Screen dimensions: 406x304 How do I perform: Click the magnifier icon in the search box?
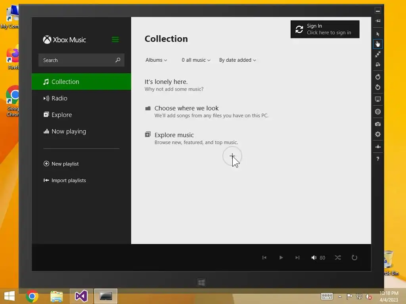click(x=118, y=60)
